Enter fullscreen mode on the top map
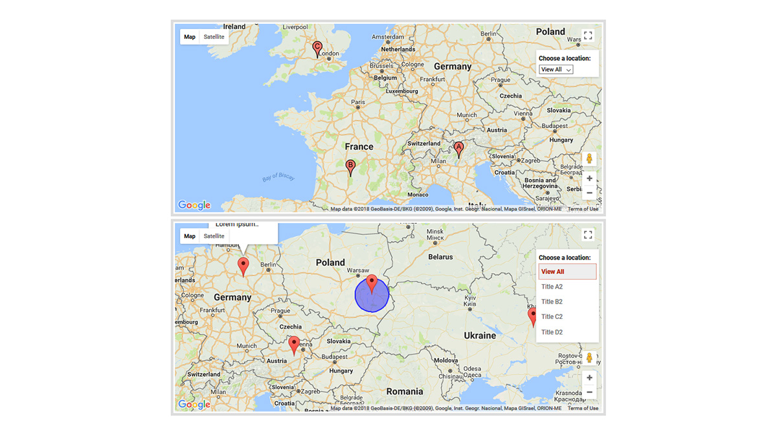This screenshot has height=440, width=777. 588,35
